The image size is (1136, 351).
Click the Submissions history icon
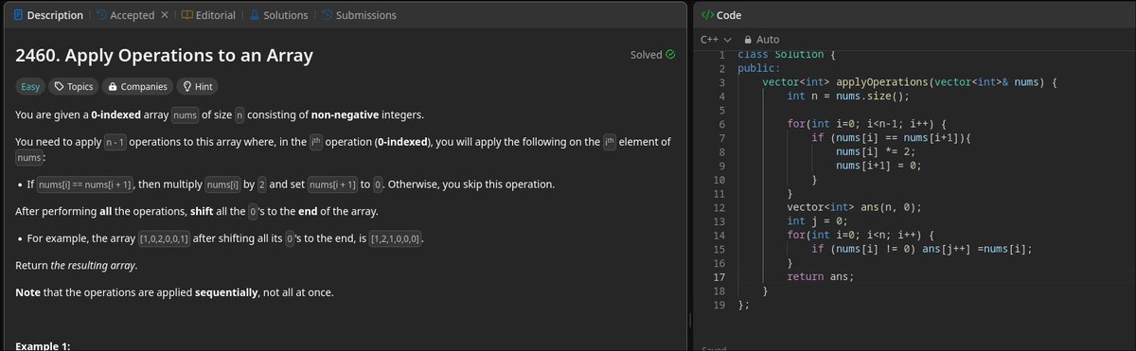click(x=327, y=15)
